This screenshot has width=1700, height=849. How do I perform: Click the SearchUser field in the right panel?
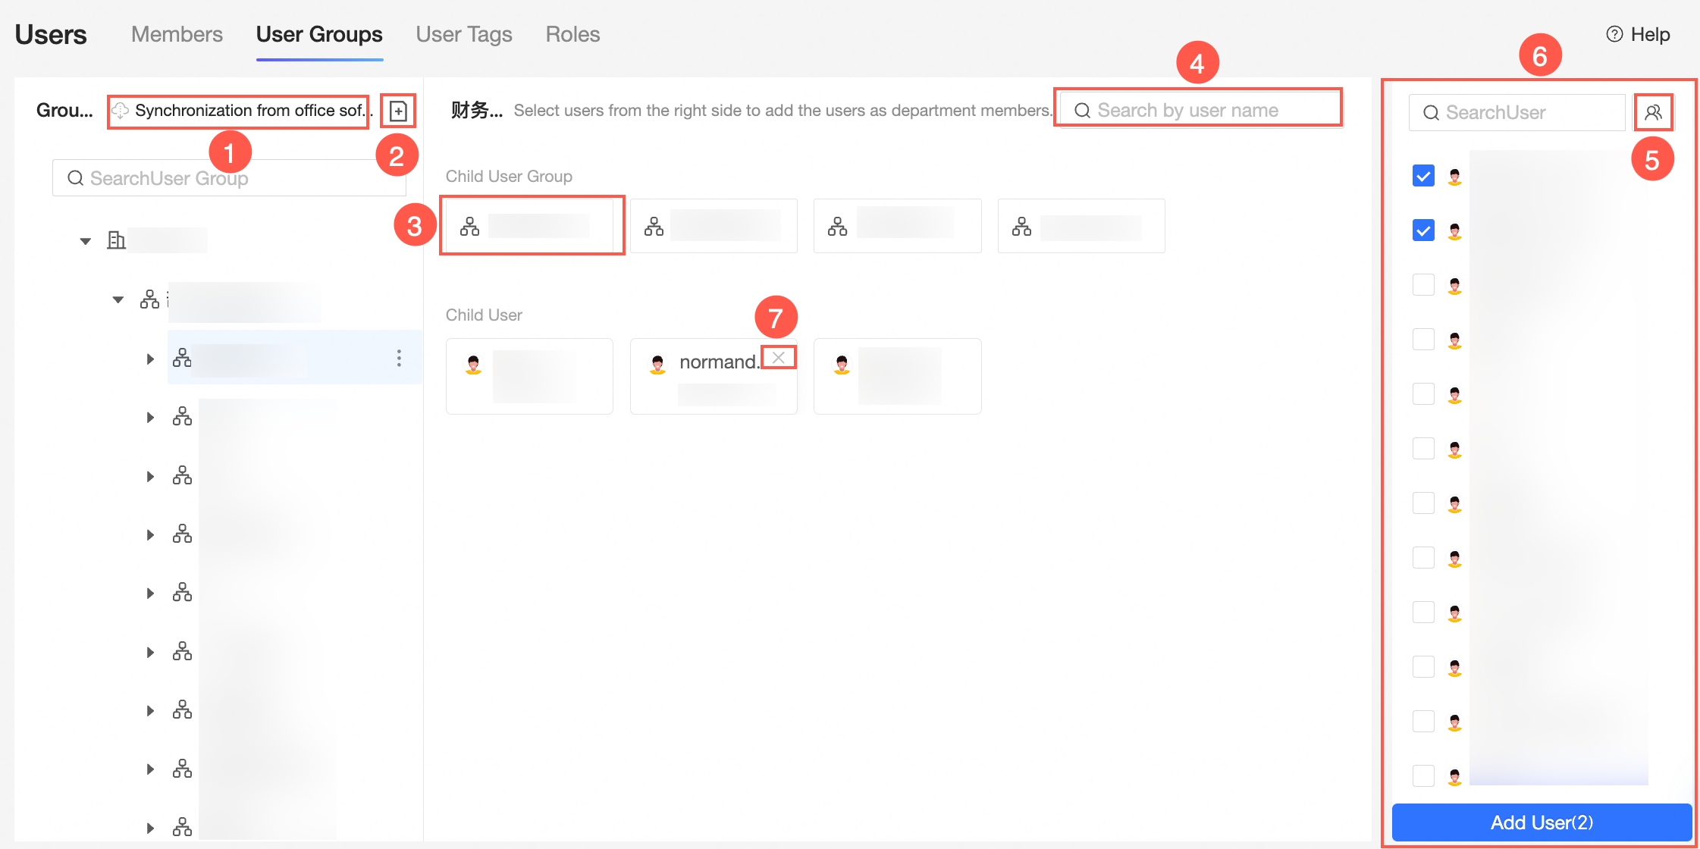(x=1517, y=112)
